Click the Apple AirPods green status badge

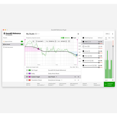point(22,41)
